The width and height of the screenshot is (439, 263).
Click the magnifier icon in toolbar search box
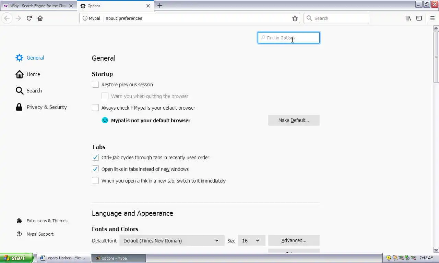(309, 18)
